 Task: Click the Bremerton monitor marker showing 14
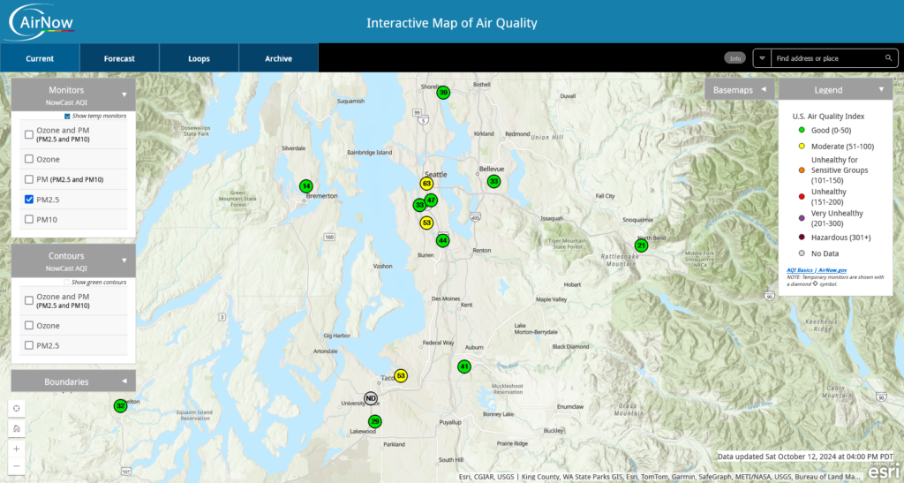coord(305,186)
